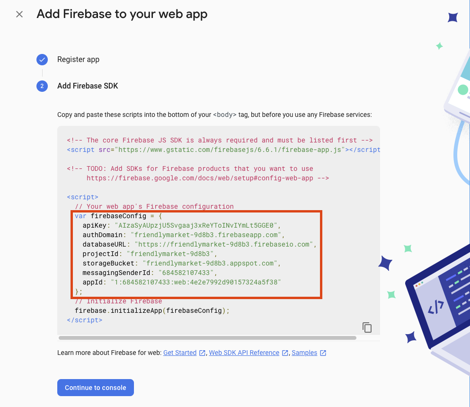Click the databaseURL value in the code
This screenshot has width=470, height=407.
tap(225, 244)
